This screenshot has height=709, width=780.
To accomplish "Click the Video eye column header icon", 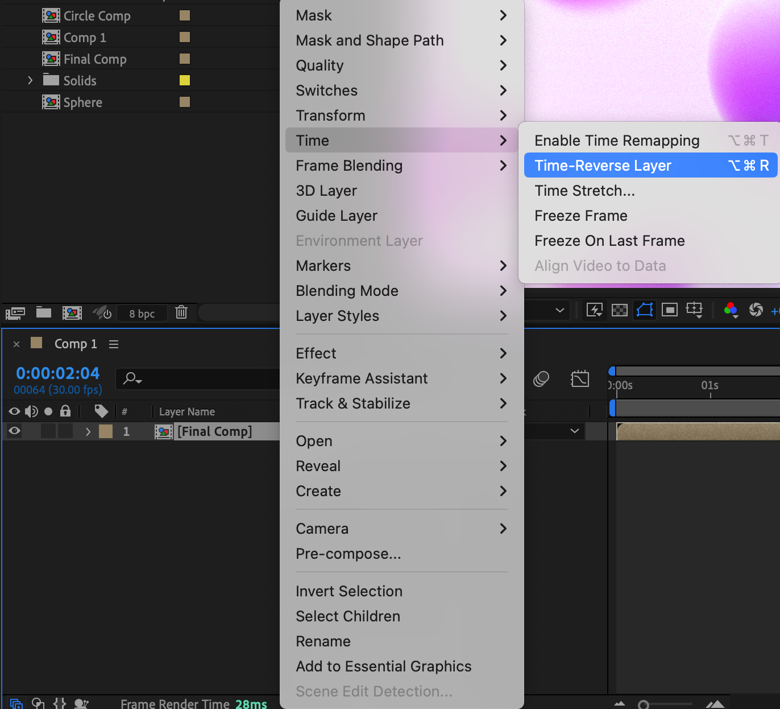I will pos(15,411).
